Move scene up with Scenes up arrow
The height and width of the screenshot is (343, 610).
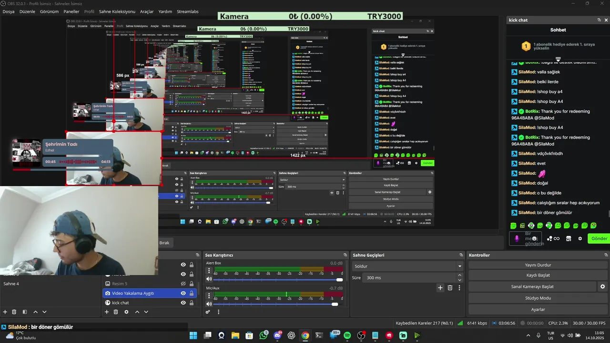(35, 312)
